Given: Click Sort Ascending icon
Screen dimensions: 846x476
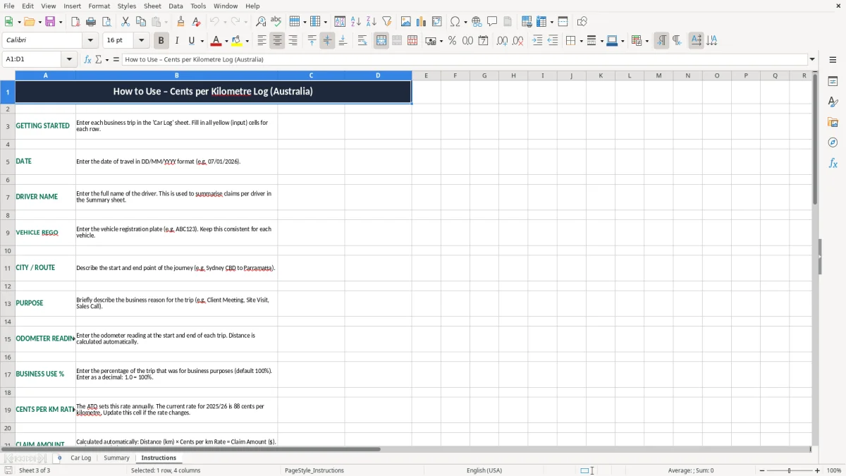Looking at the screenshot, I should tap(355, 21).
